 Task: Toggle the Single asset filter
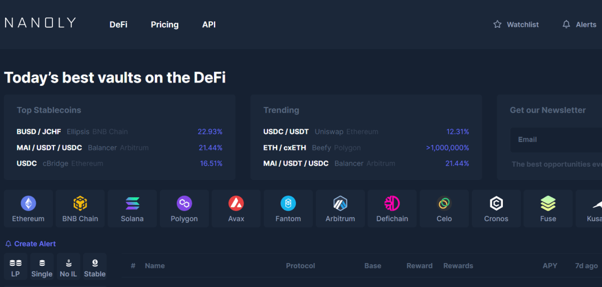point(42,267)
